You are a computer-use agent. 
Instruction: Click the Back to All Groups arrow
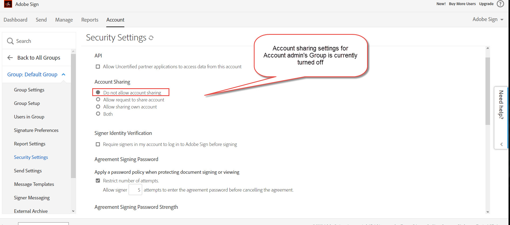(x=10, y=57)
